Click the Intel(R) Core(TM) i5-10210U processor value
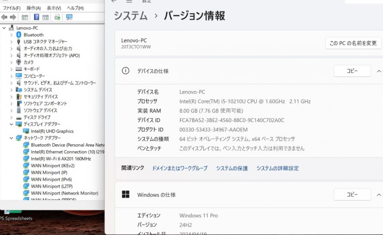Viewport: 383px width, 235px height. (245, 101)
